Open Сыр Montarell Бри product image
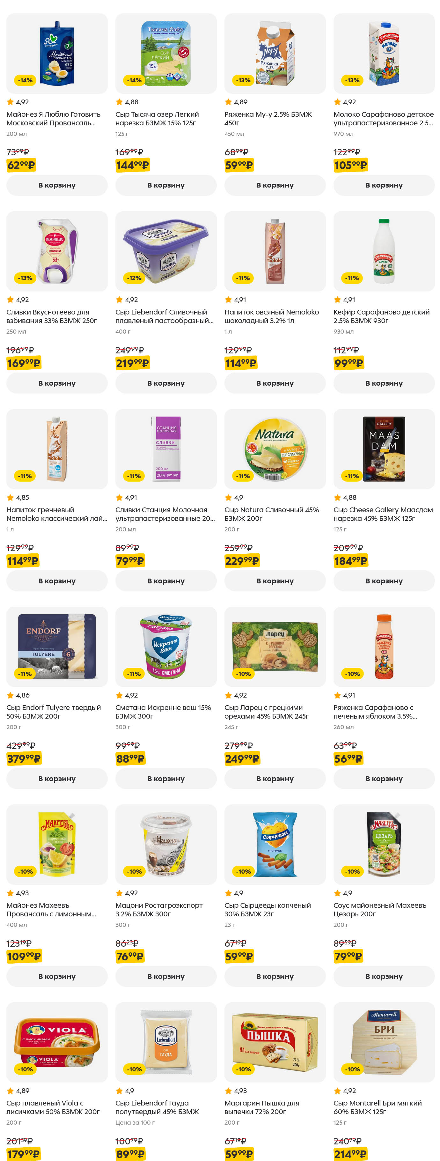The width and height of the screenshot is (440, 1161). (384, 1042)
